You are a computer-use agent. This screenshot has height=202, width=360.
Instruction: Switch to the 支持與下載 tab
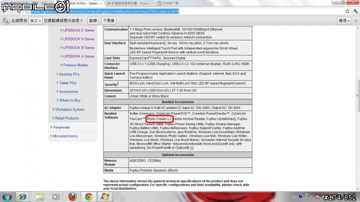click(x=181, y=3)
